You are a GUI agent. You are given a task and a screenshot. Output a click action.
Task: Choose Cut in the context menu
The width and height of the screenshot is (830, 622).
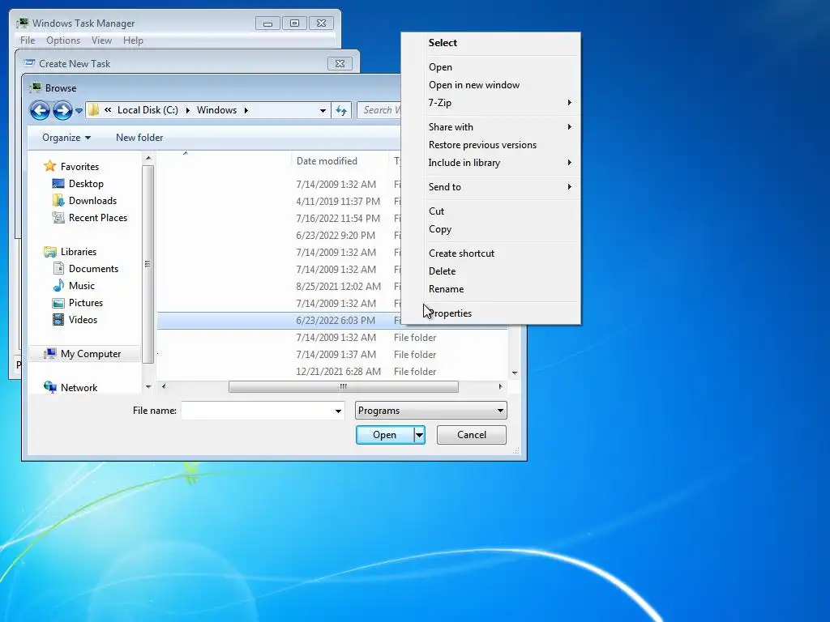[x=436, y=211]
